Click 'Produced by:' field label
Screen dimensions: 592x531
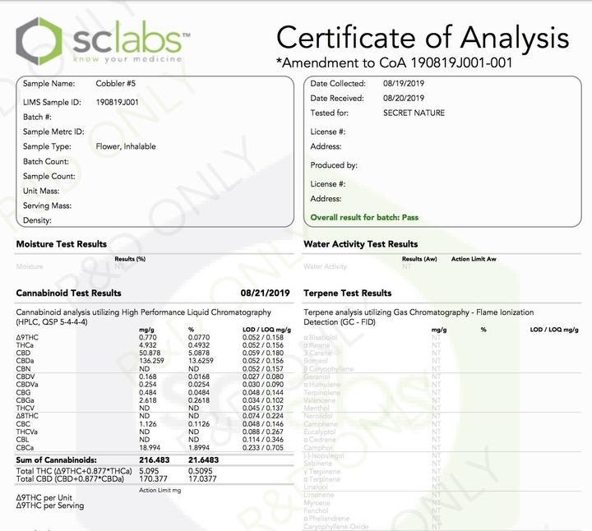pyautogui.click(x=334, y=165)
